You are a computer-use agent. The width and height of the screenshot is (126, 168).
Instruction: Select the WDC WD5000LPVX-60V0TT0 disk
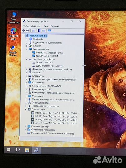click(x=50, y=66)
